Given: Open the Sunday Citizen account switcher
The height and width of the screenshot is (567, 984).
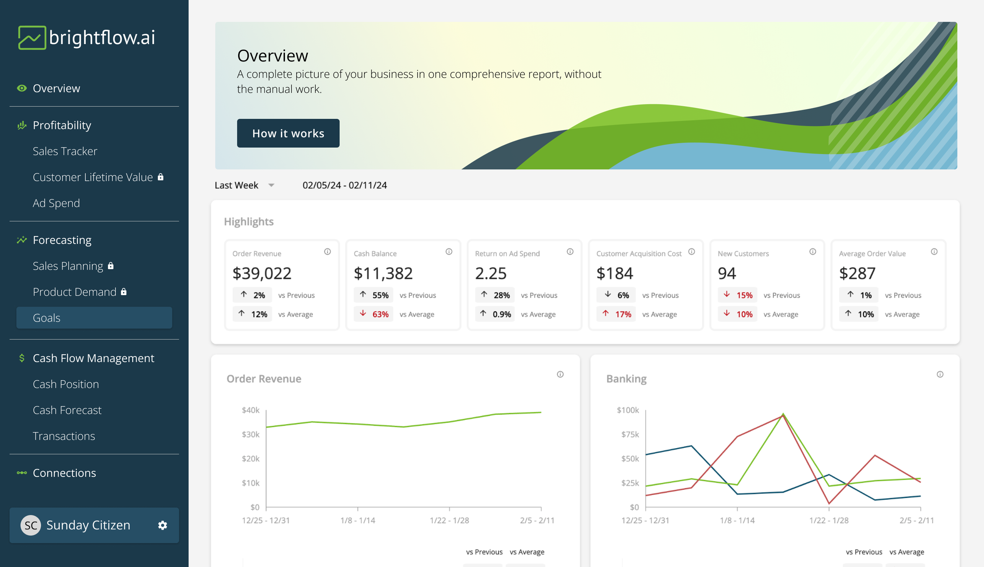Looking at the screenshot, I should (88, 525).
